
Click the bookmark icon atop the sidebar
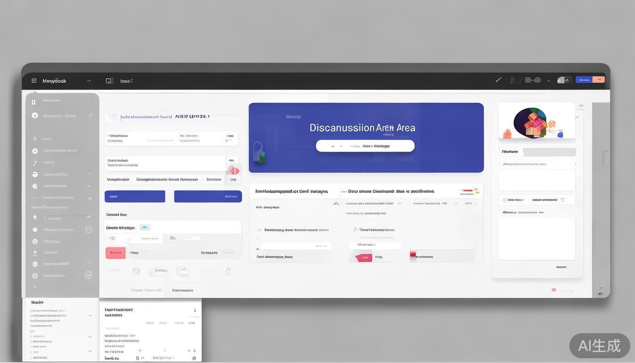(x=34, y=102)
